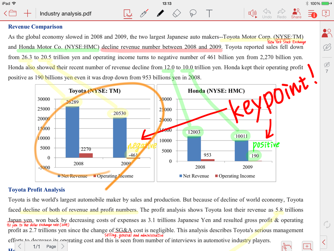Tap the sync rotate icon in sidebar
This screenshot has height=251, width=334.
tap(327, 225)
